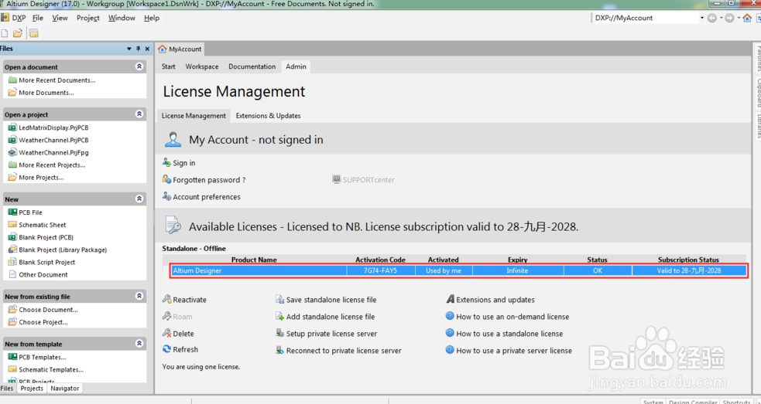Click the navigate back arrow icon
761x404 pixels.
coord(711,18)
